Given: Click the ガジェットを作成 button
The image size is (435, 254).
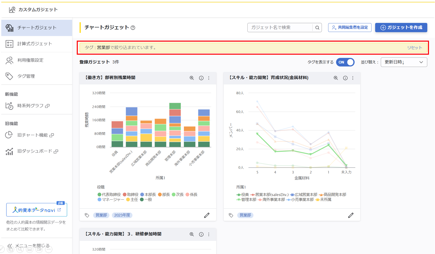Looking at the screenshot, I should tap(401, 28).
